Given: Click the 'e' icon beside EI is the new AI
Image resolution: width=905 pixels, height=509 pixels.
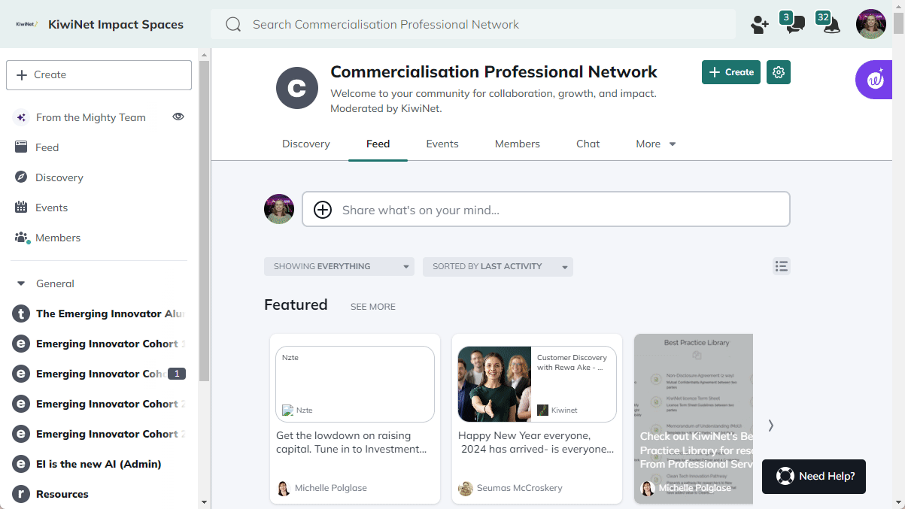Looking at the screenshot, I should coord(22,464).
